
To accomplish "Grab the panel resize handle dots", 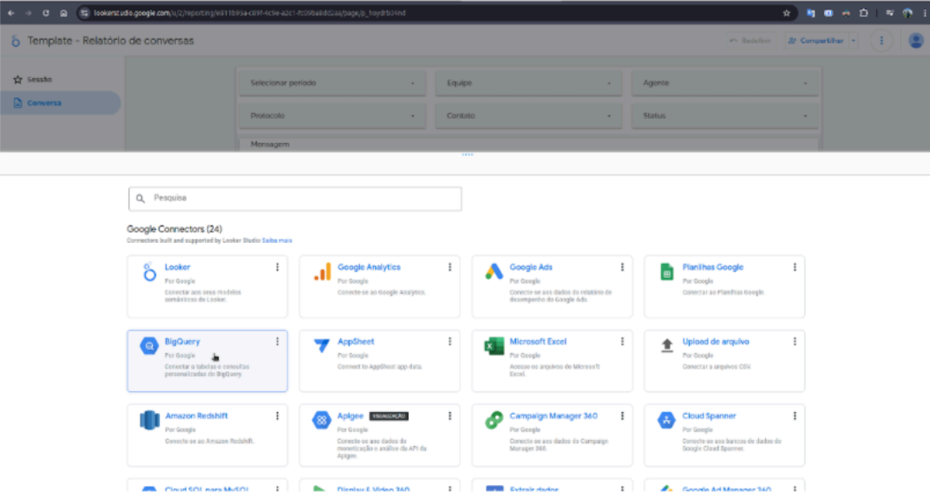I will [x=468, y=154].
